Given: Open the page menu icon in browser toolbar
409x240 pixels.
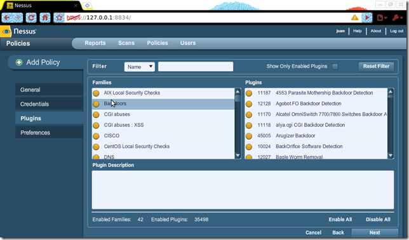Looking at the screenshot, I should 382,18.
